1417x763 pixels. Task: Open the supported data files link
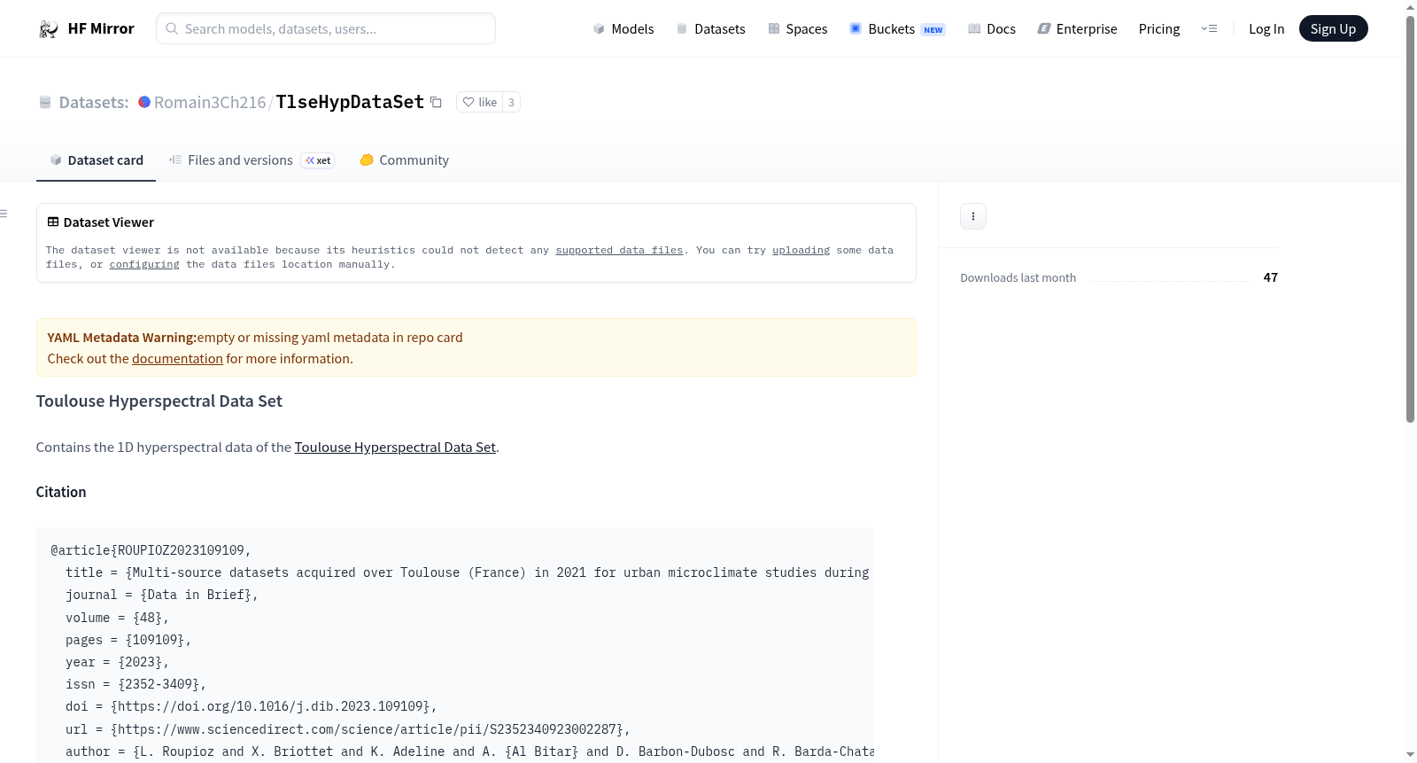[619, 251]
